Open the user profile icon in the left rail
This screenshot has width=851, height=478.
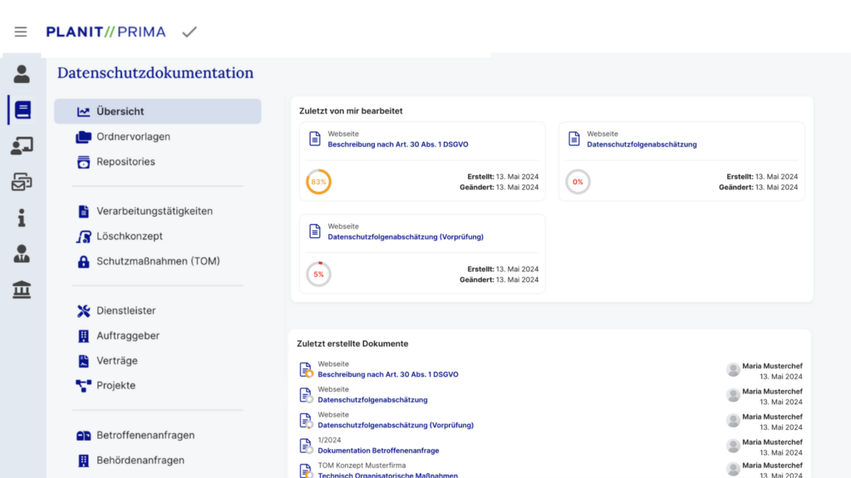[22, 74]
